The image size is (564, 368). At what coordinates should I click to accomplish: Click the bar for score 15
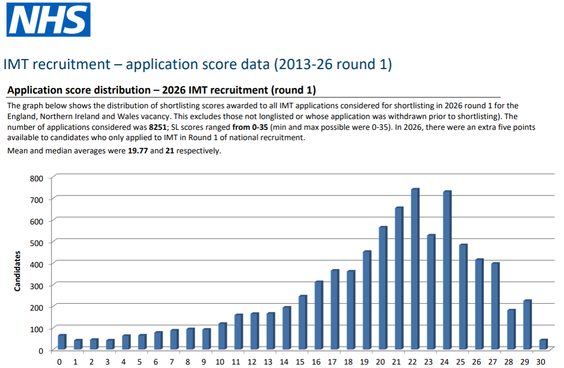pos(302,322)
